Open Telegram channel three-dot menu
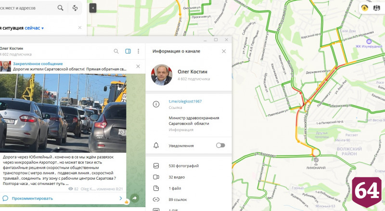 [x=138, y=51]
